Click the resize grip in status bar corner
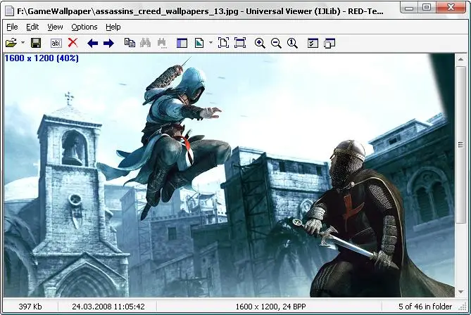The image size is (471, 315). [x=462, y=307]
